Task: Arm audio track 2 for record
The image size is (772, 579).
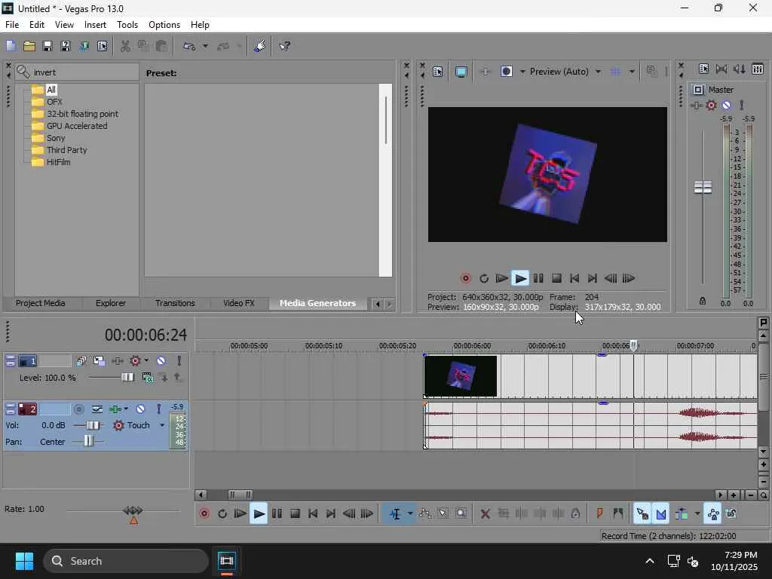Action: (x=78, y=409)
